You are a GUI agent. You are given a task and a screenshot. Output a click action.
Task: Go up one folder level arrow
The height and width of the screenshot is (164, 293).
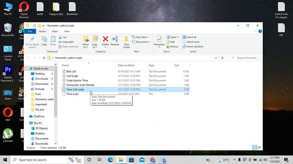[x=44, y=58]
